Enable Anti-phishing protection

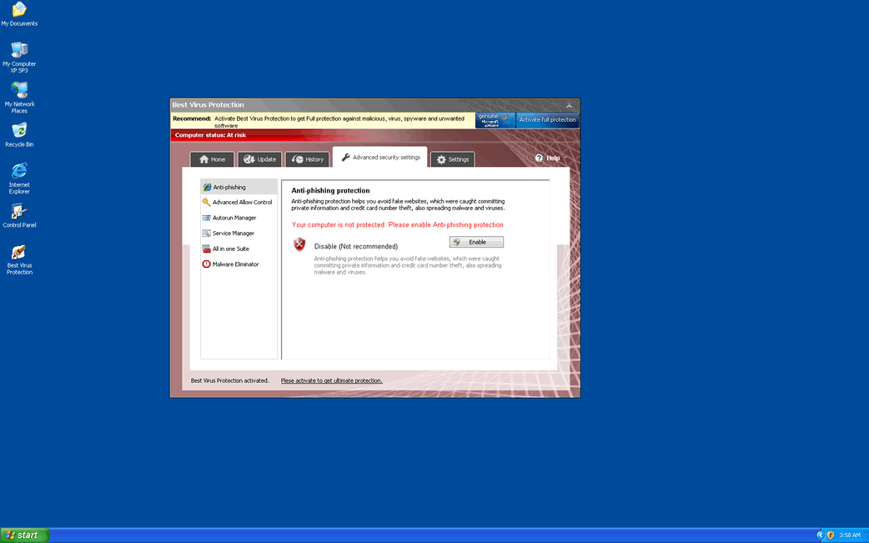click(477, 242)
